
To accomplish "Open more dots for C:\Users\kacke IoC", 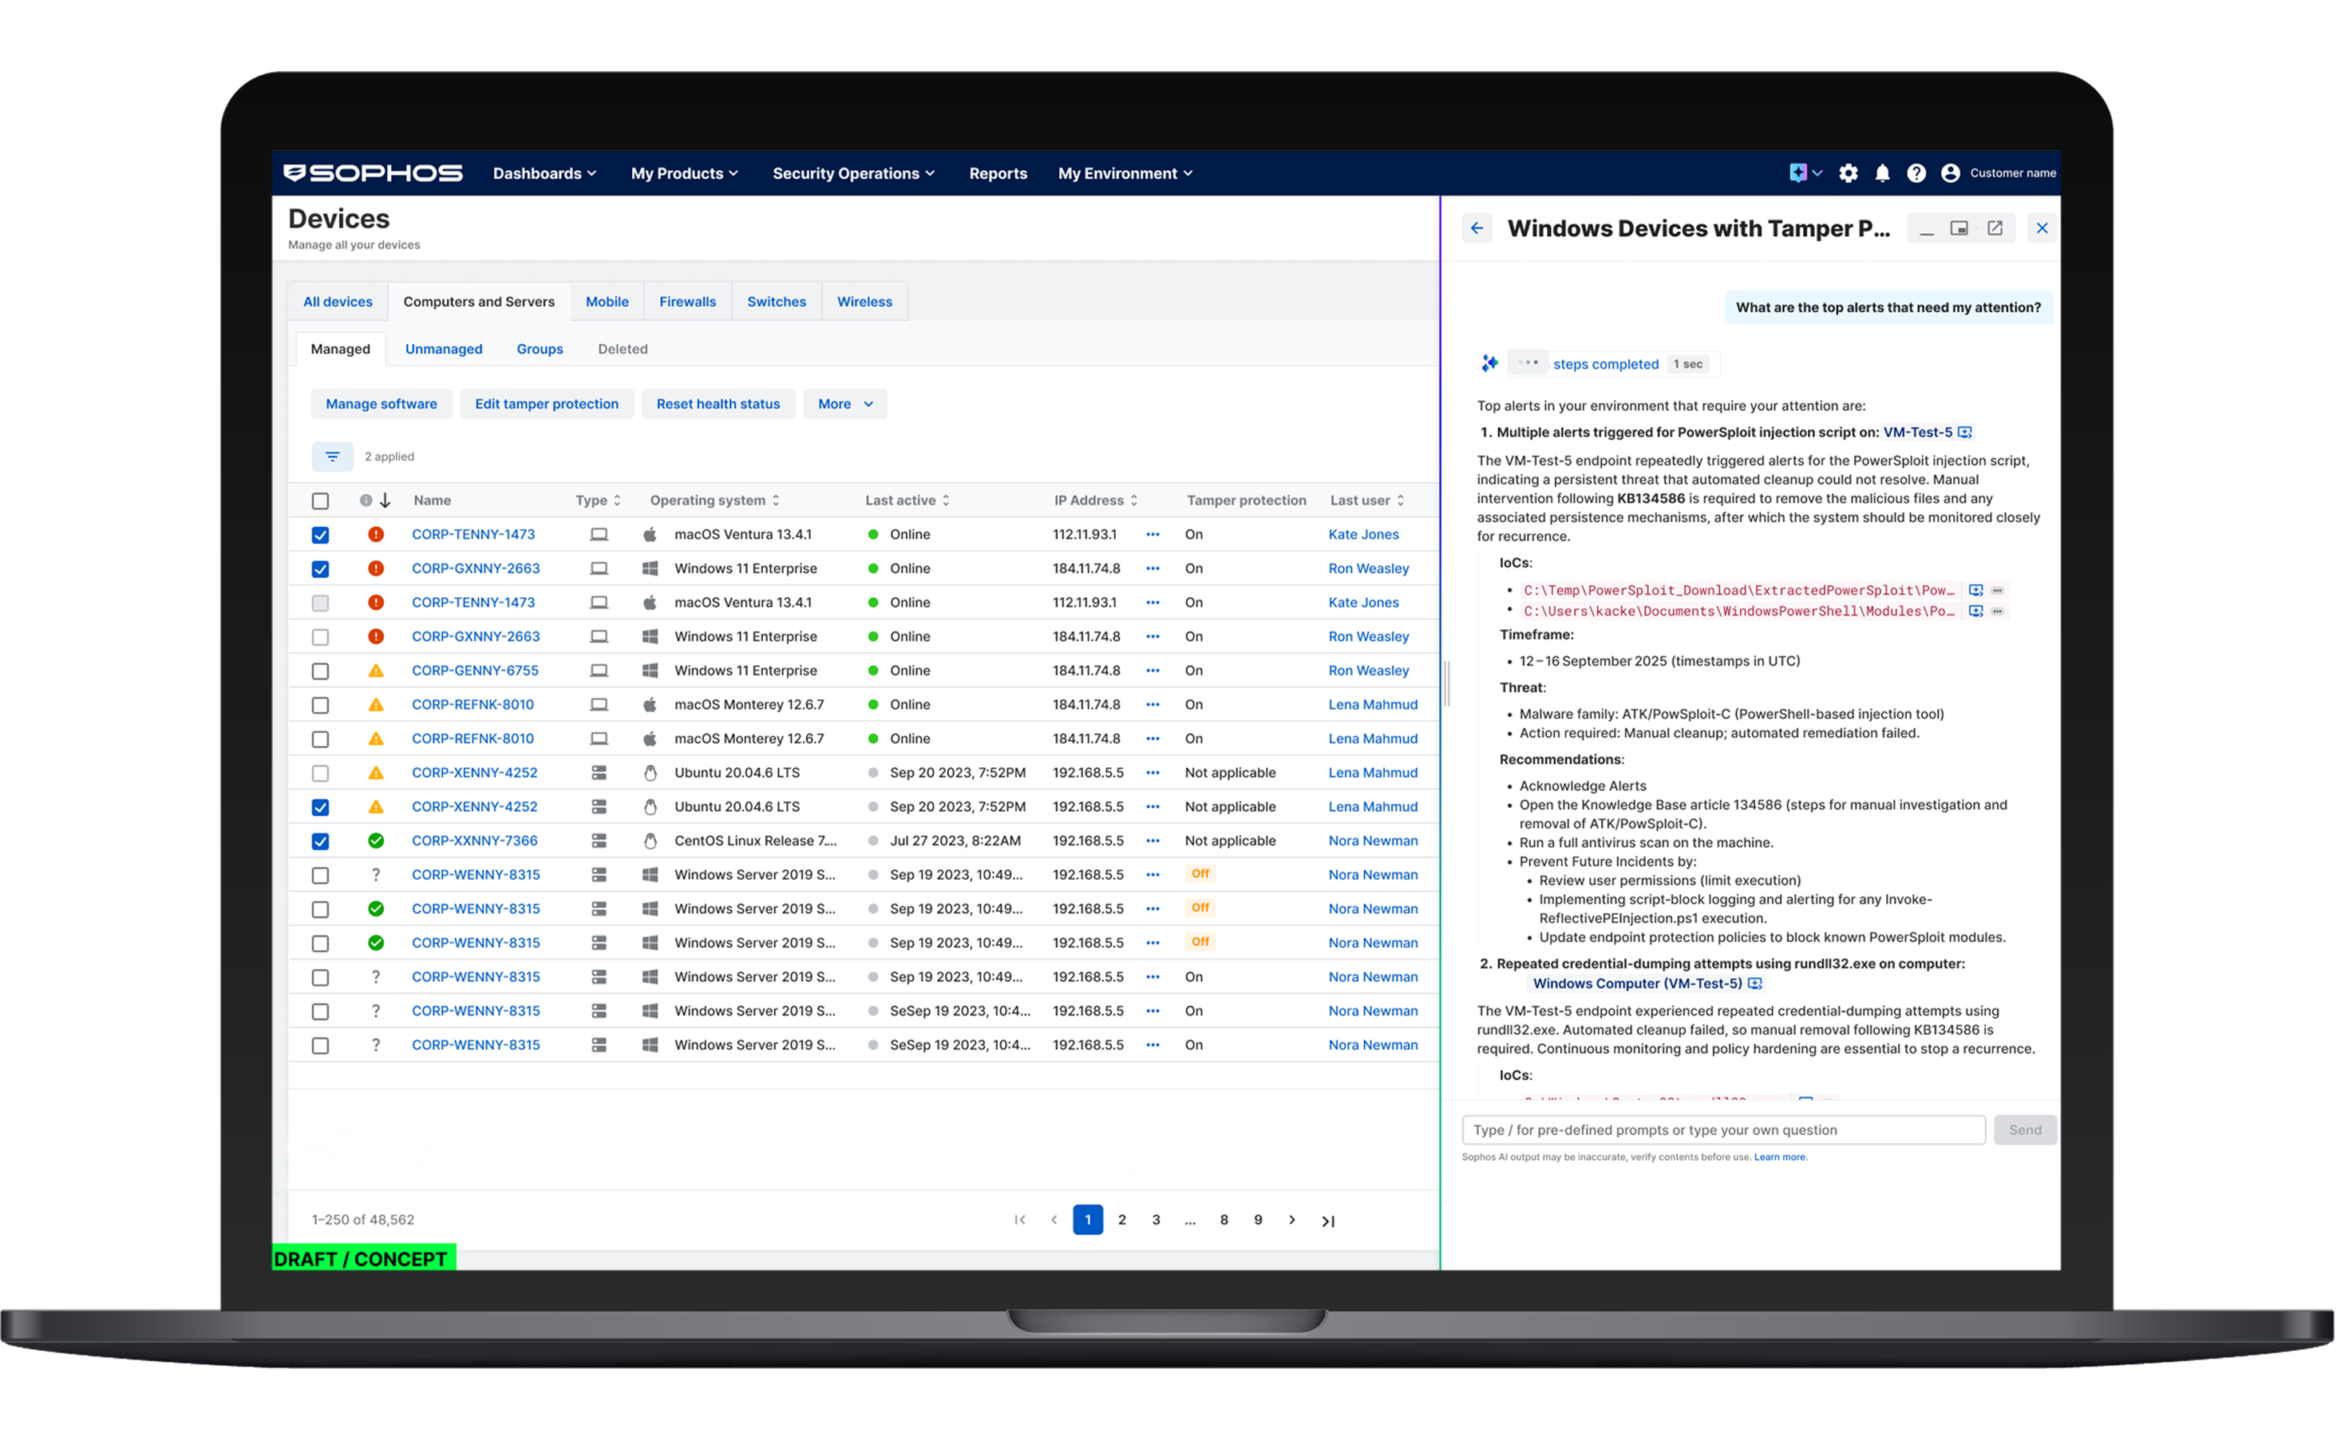I will (x=1998, y=611).
